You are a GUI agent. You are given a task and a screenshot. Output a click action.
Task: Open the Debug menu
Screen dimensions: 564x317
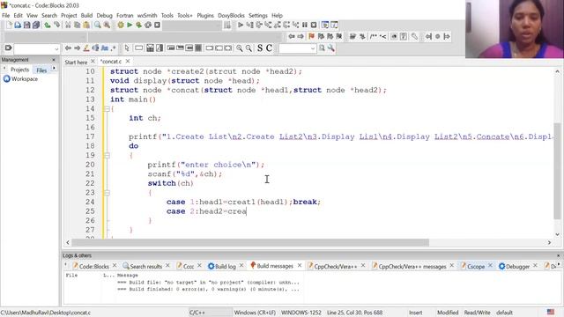coord(104,16)
